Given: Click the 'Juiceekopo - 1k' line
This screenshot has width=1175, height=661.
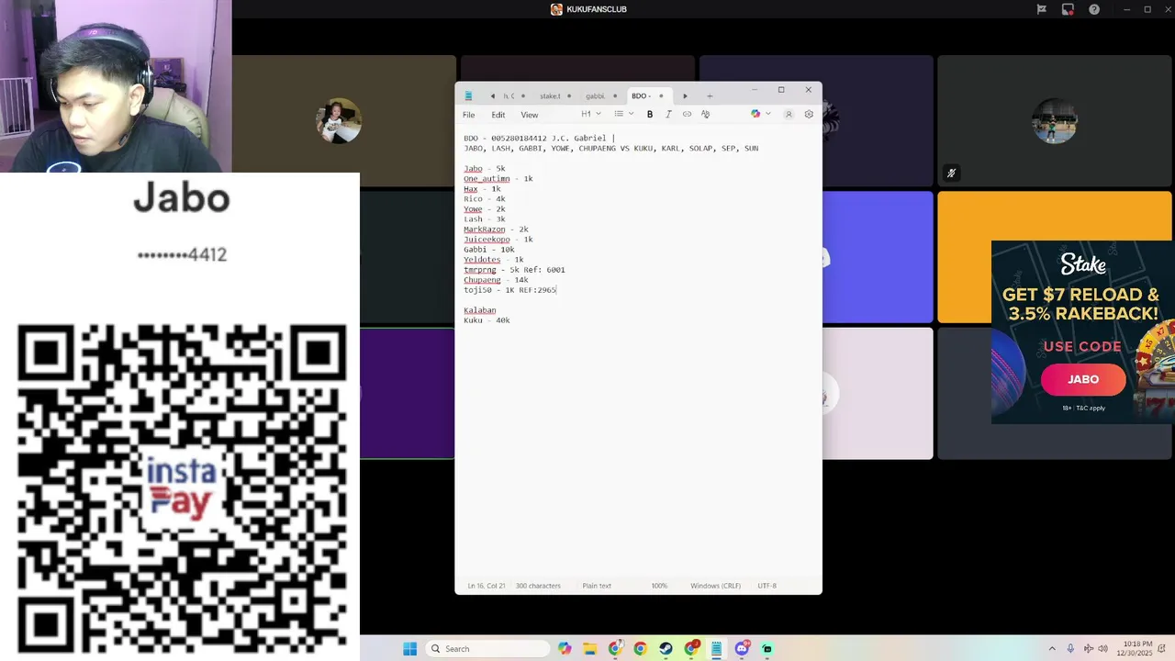Looking at the screenshot, I should tap(498, 240).
